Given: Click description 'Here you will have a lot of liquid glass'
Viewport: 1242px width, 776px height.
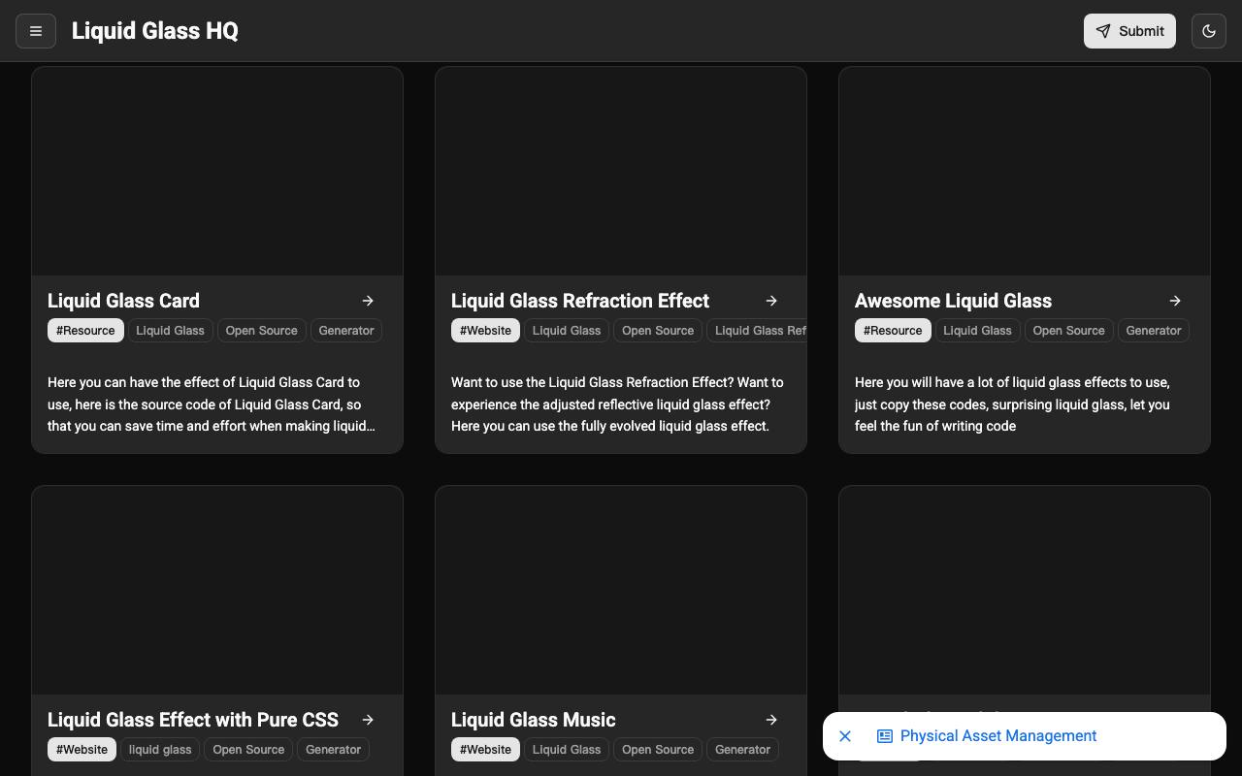Looking at the screenshot, I should click(x=1013, y=404).
